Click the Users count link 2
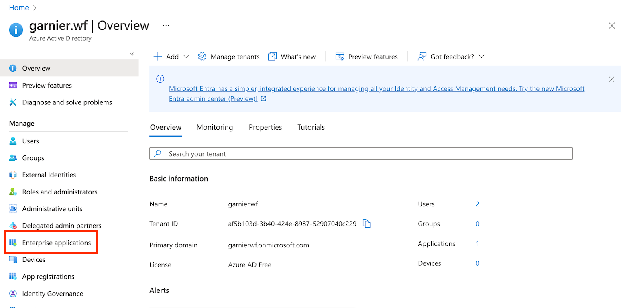 pos(478,204)
